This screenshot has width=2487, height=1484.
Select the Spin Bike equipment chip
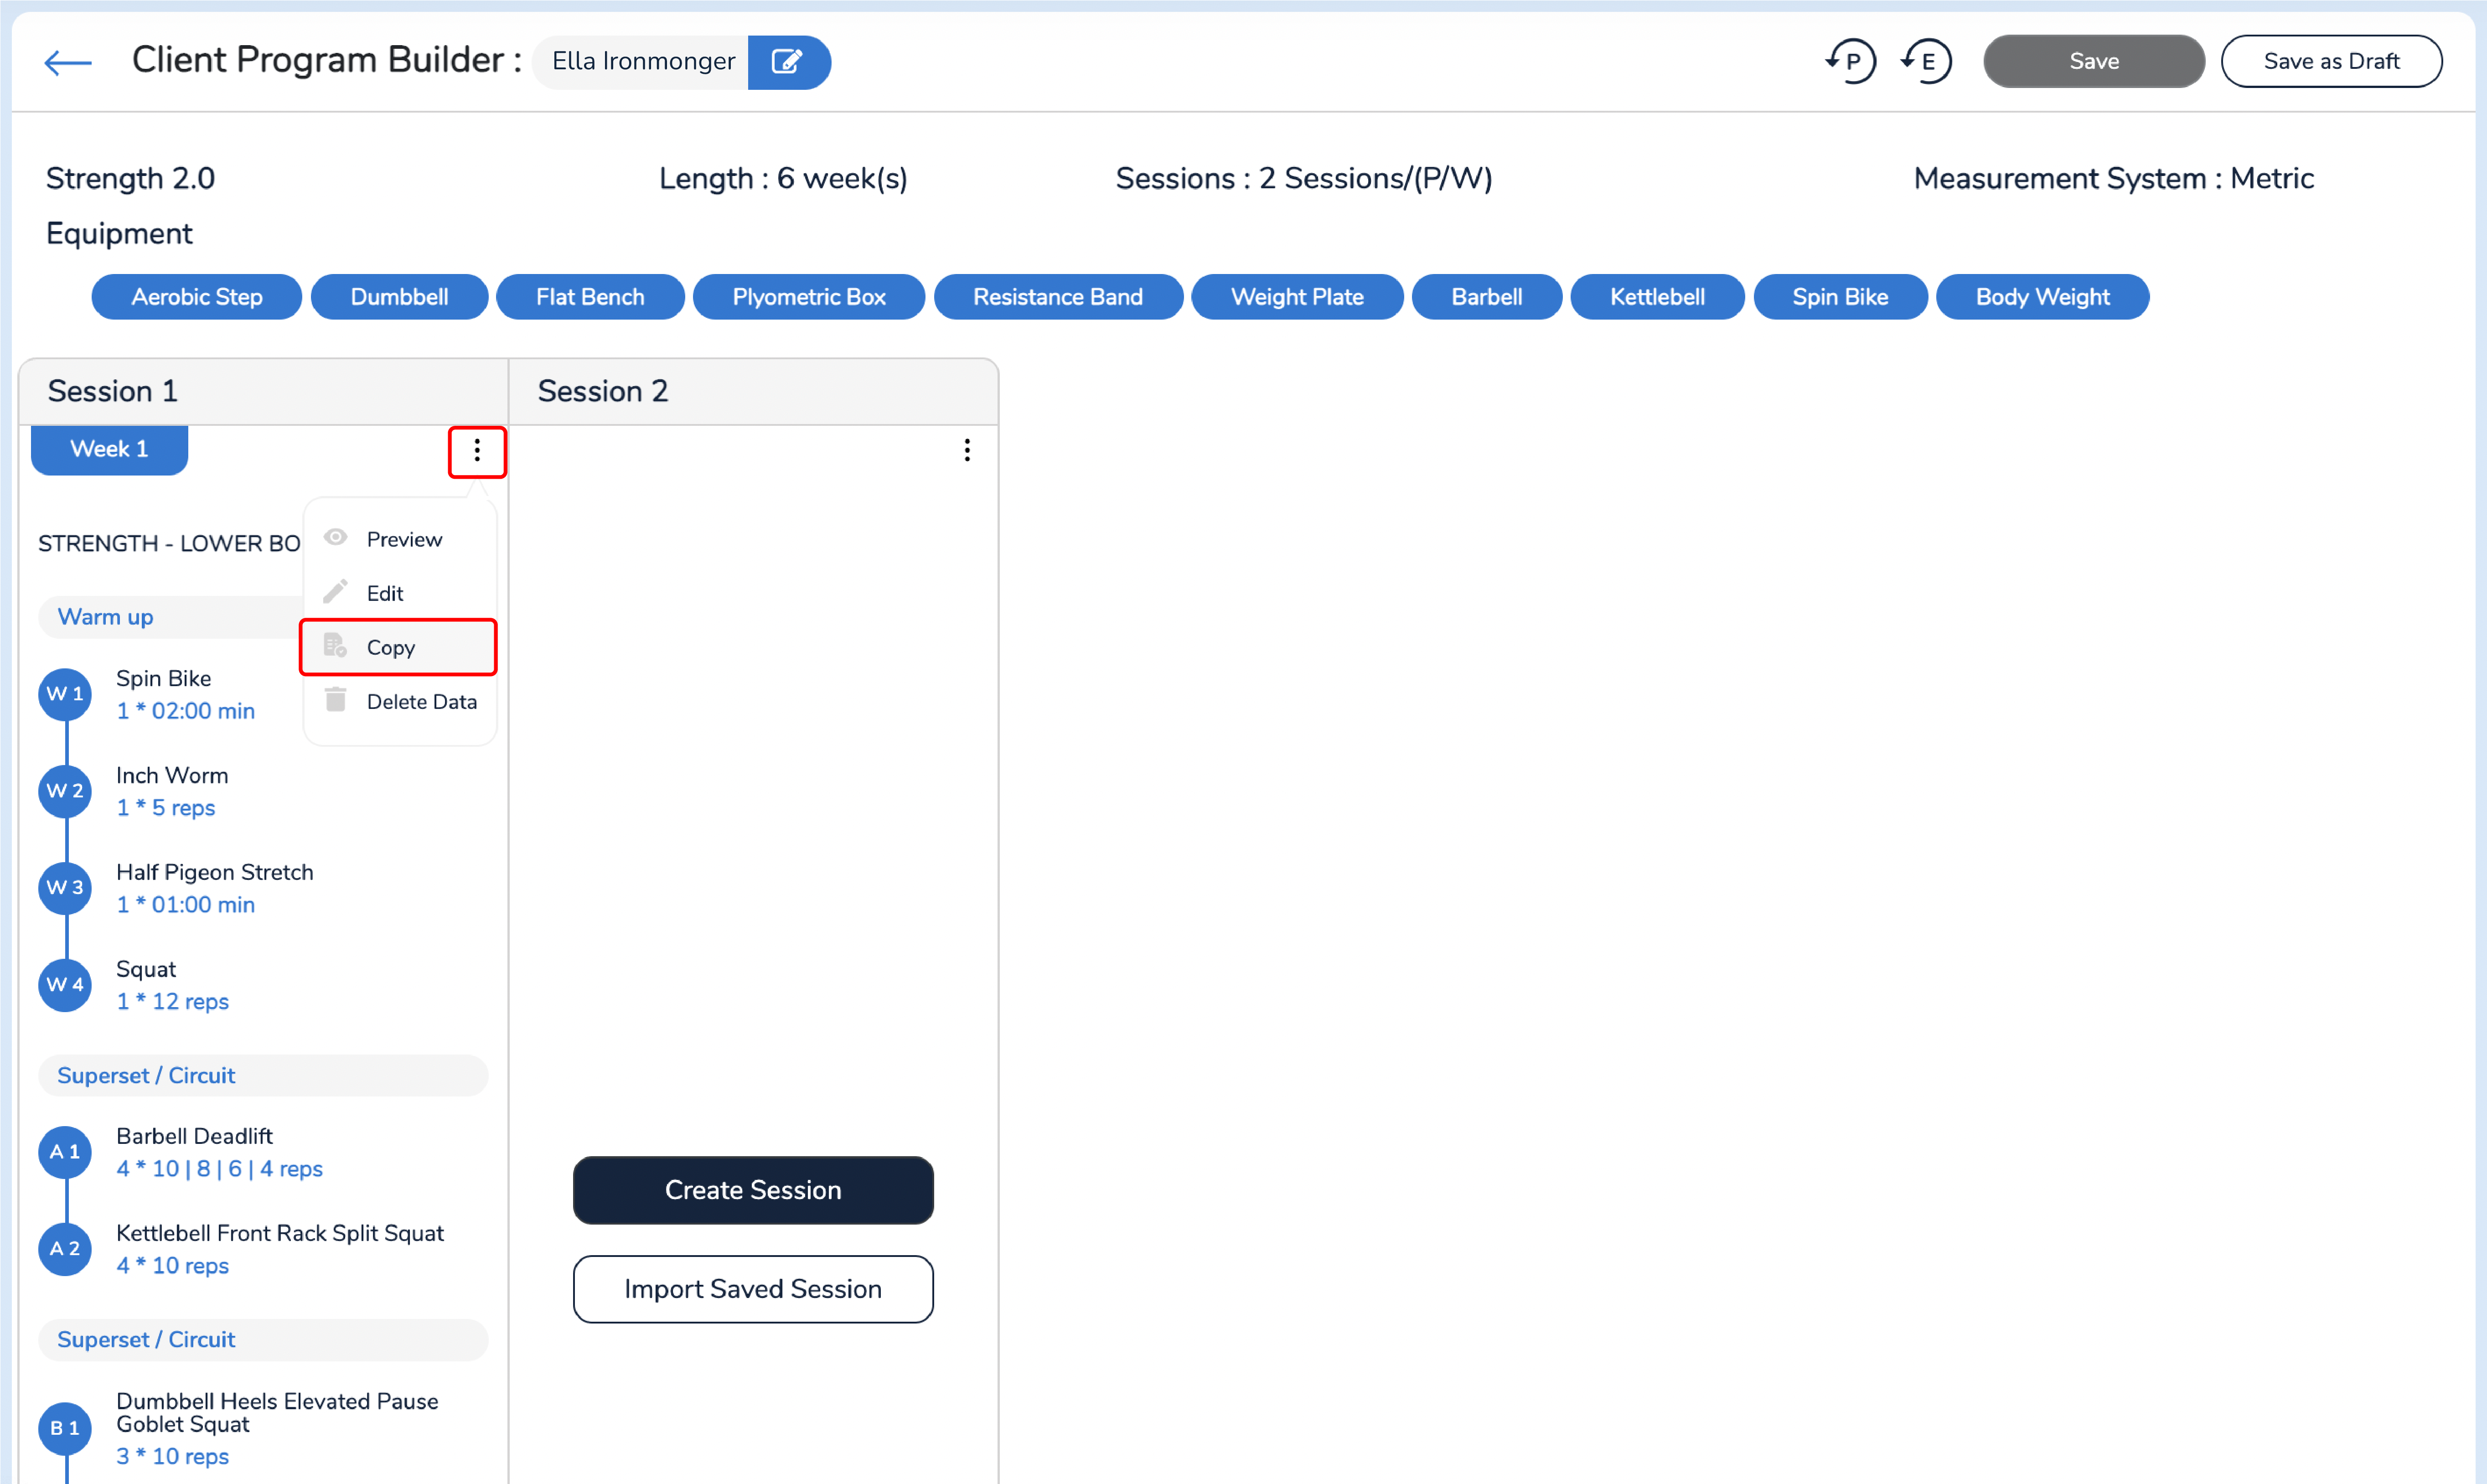pos(1840,297)
